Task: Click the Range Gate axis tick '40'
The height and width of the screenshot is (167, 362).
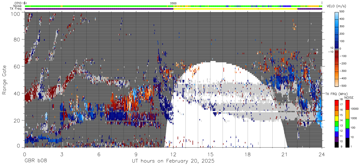Action: (17, 93)
